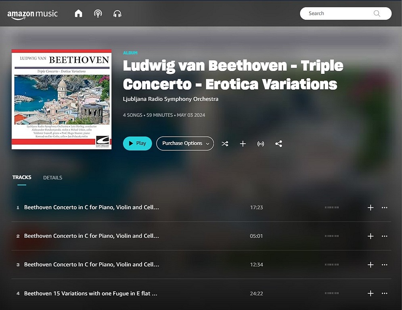Open the Podcasts icon in header
Image resolution: width=402 pixels, height=310 pixels.
click(98, 13)
